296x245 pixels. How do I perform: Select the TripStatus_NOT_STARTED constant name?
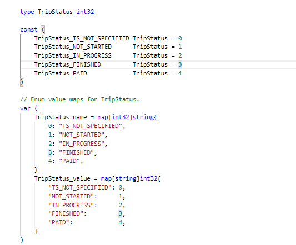(x=73, y=47)
